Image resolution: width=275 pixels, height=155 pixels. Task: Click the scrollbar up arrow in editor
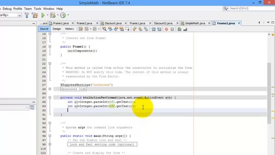(x=269, y=34)
